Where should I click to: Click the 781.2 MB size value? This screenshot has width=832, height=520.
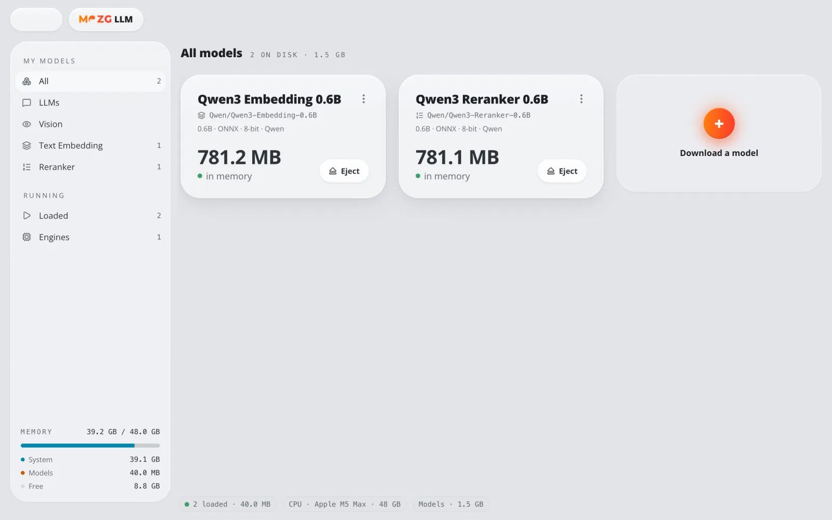pyautogui.click(x=239, y=157)
